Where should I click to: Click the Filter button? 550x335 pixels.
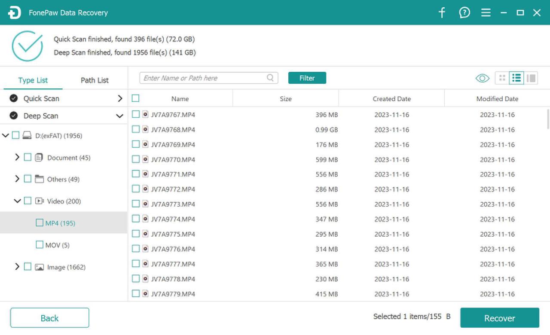pos(307,78)
